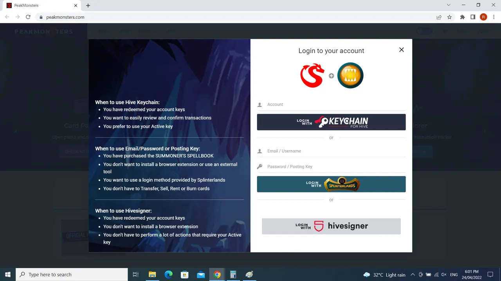Open network Wi-Fi tray icon

tap(436, 275)
